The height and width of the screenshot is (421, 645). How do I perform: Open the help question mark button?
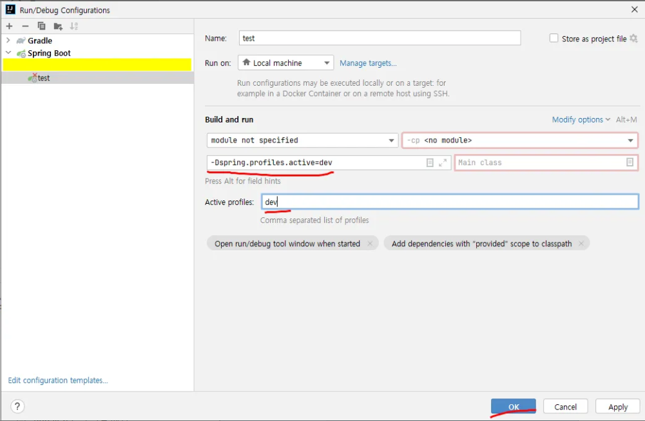coord(17,407)
